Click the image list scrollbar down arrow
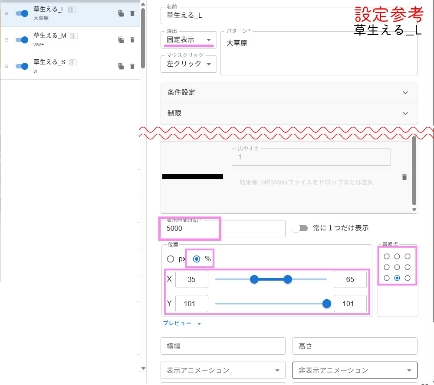The height and width of the screenshot is (385, 434). [x=414, y=210]
